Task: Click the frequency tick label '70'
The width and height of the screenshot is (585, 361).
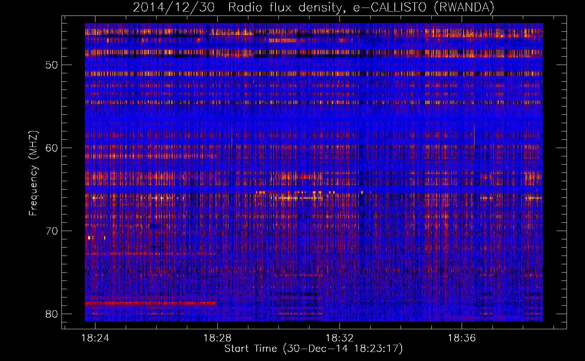Action: click(x=52, y=231)
